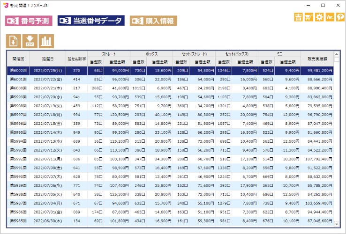Click date 2022/07/15(金)
This screenshot has height=234, width=346.
pos(48,124)
